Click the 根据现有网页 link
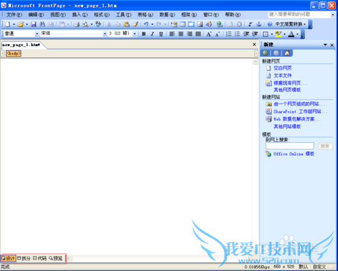338x271 pixels. pos(290,83)
